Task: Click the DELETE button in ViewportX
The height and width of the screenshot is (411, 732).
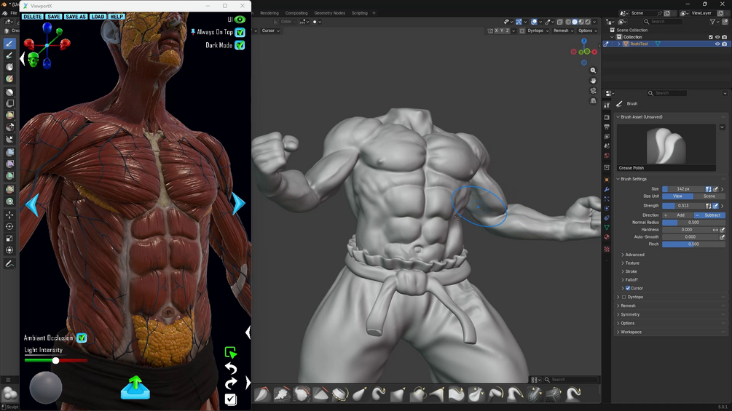Action: point(32,17)
